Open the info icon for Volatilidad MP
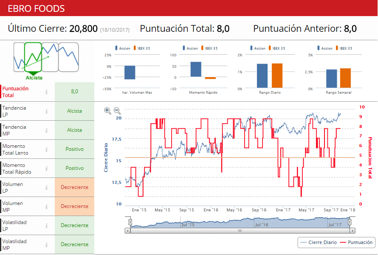 click(47, 245)
